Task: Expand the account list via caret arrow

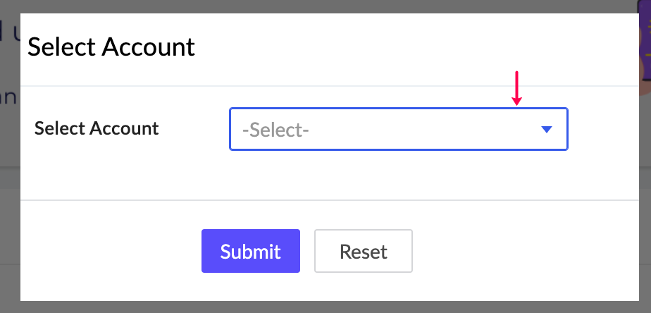Action: click(x=547, y=130)
